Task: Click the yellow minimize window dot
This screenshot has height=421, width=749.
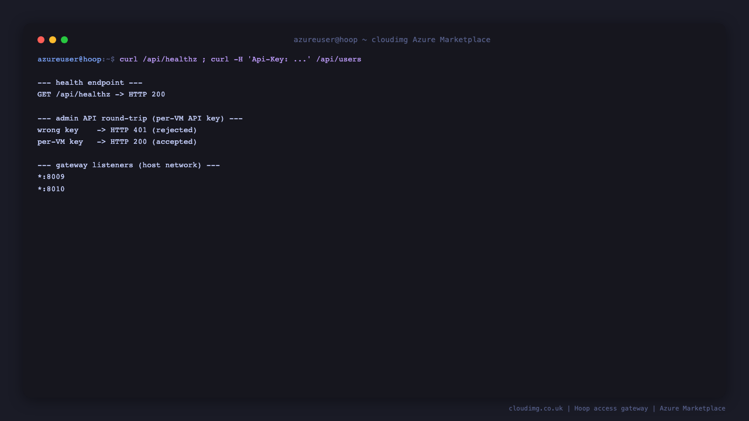Action: [53, 40]
